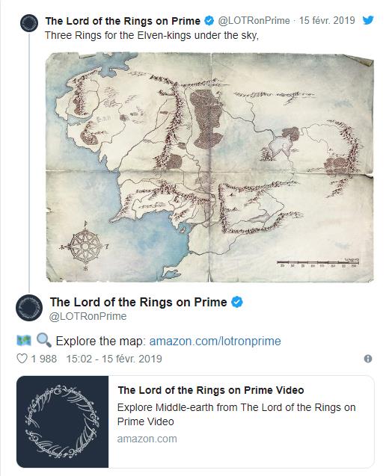Screen dimensions: 389x476
Task: Click the @LOTRonPrime handle under large name
Action: point(88,316)
